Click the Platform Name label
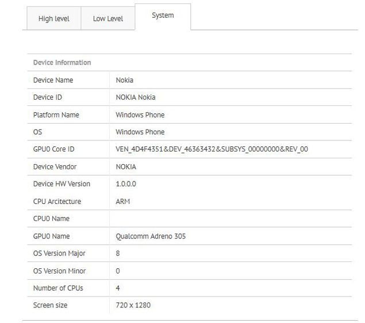 [x=56, y=115]
